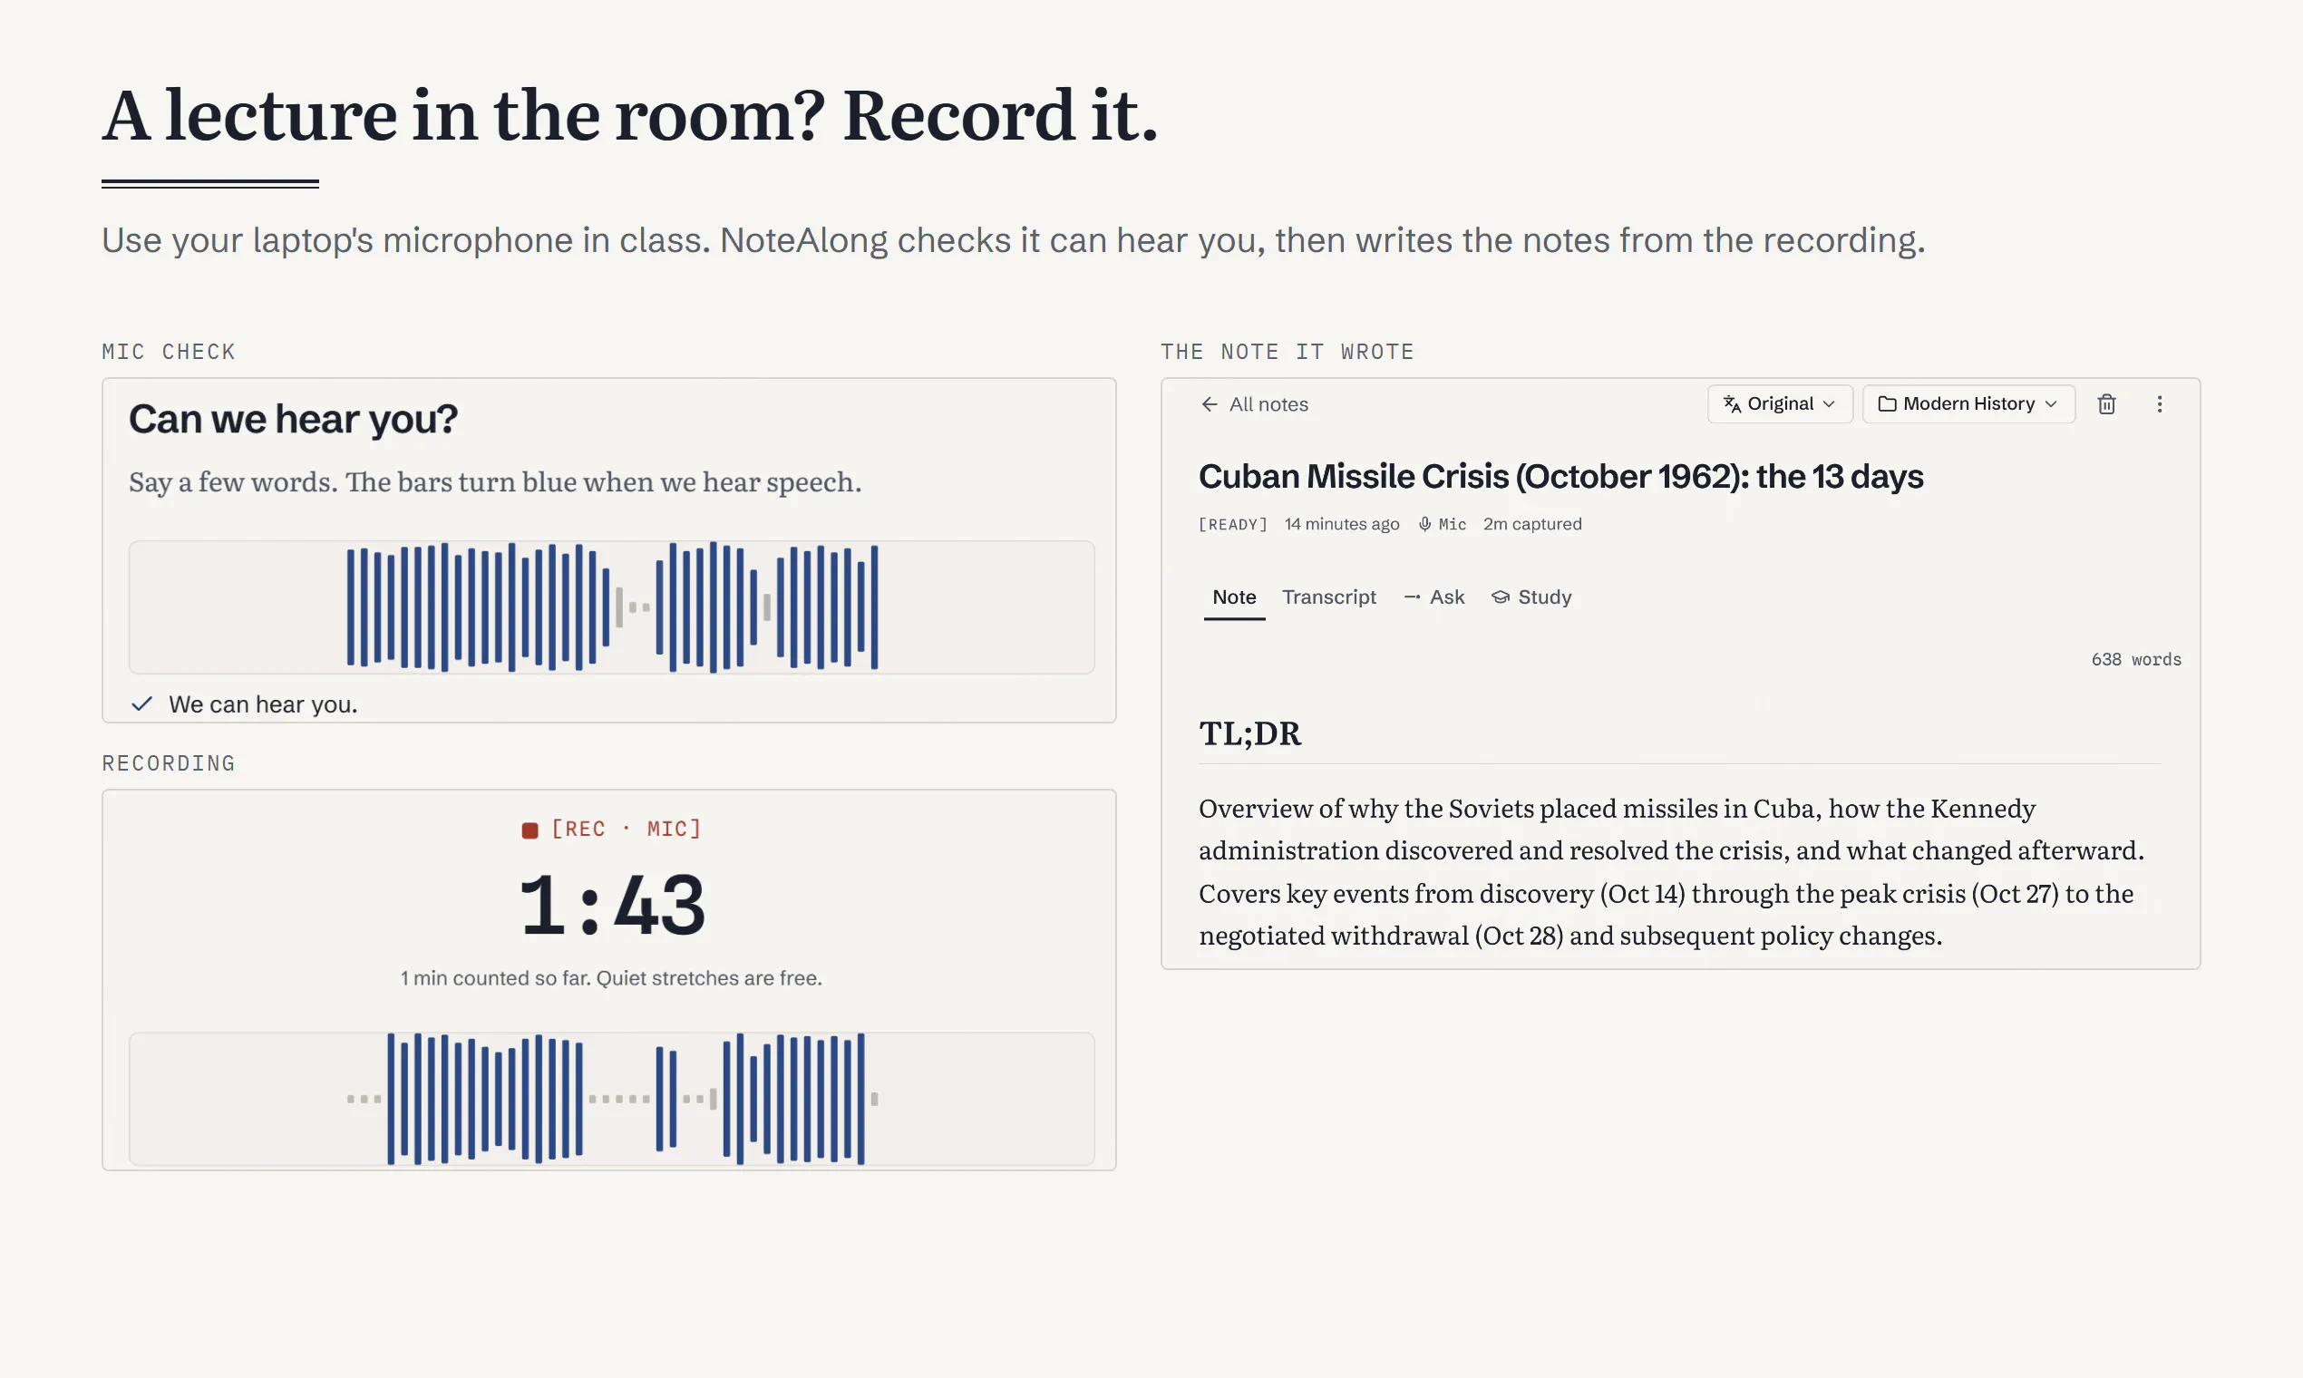2303x1378 pixels.
Task: Click the trash icon to delete note
Action: (x=2106, y=404)
